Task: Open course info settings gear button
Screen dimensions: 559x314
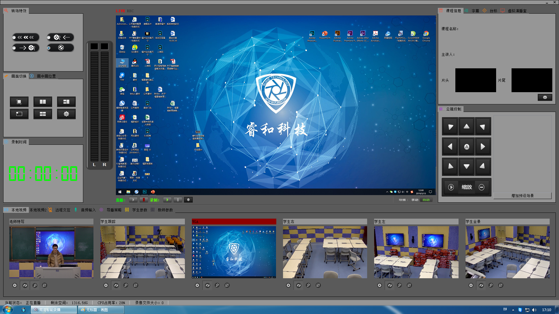Action: coord(545,97)
